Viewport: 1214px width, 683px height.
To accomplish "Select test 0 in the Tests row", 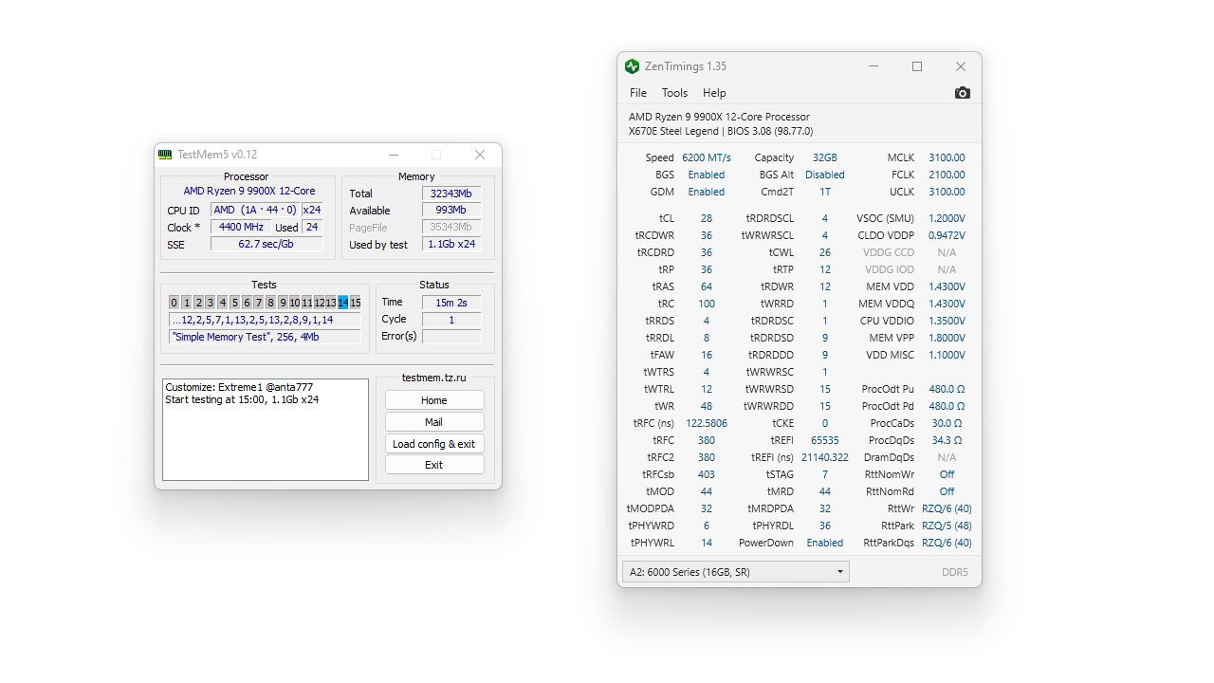I will [174, 302].
